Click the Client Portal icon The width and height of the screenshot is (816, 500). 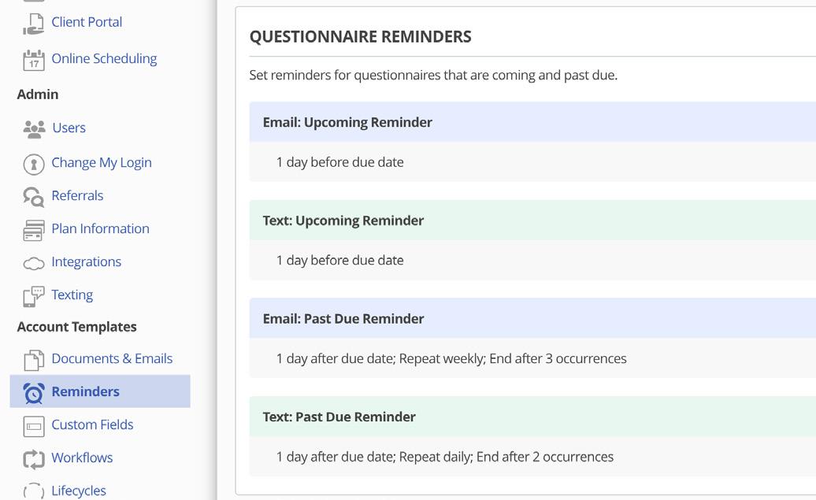pos(33,24)
